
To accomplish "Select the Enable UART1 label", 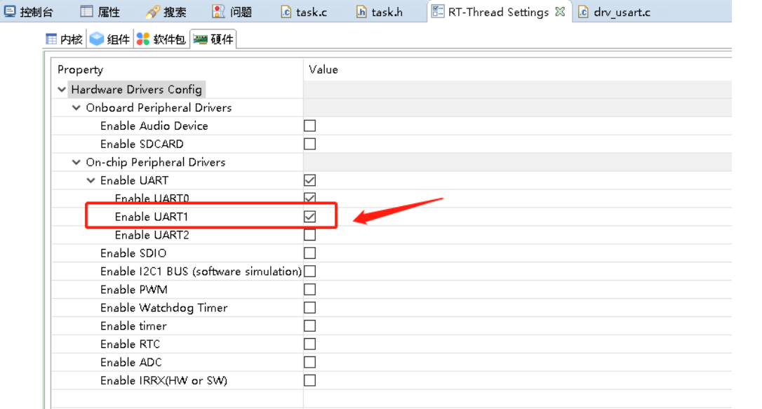I will click(151, 217).
